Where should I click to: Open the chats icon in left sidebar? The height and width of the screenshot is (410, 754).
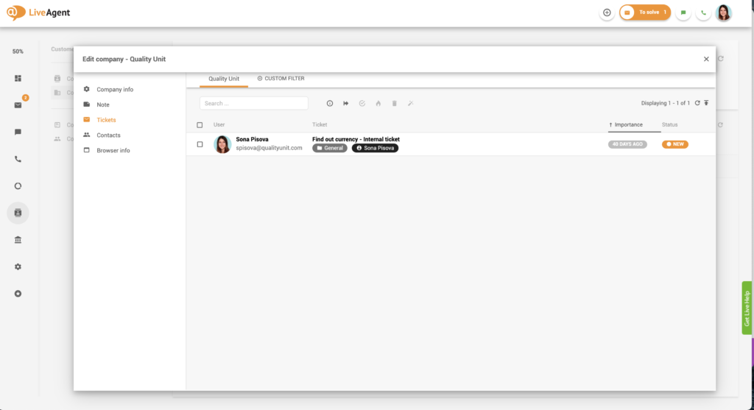point(18,132)
